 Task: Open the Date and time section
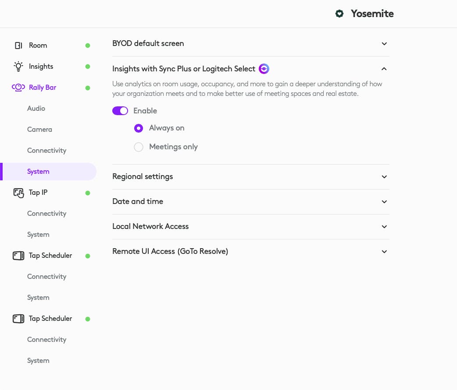pyautogui.click(x=384, y=202)
